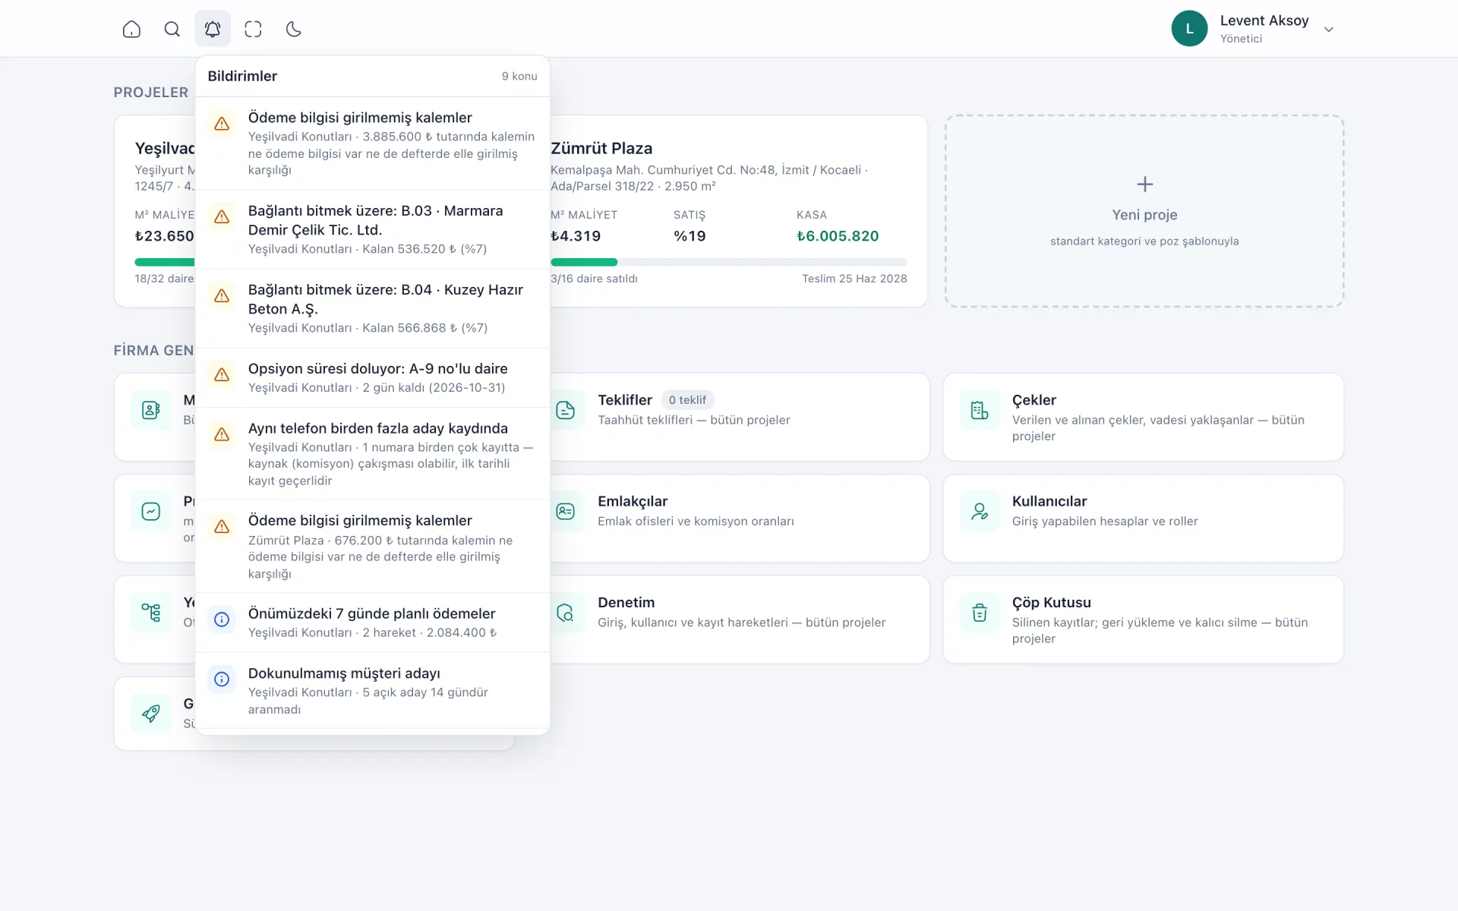Enter fullscreen mode icon

pyautogui.click(x=253, y=29)
